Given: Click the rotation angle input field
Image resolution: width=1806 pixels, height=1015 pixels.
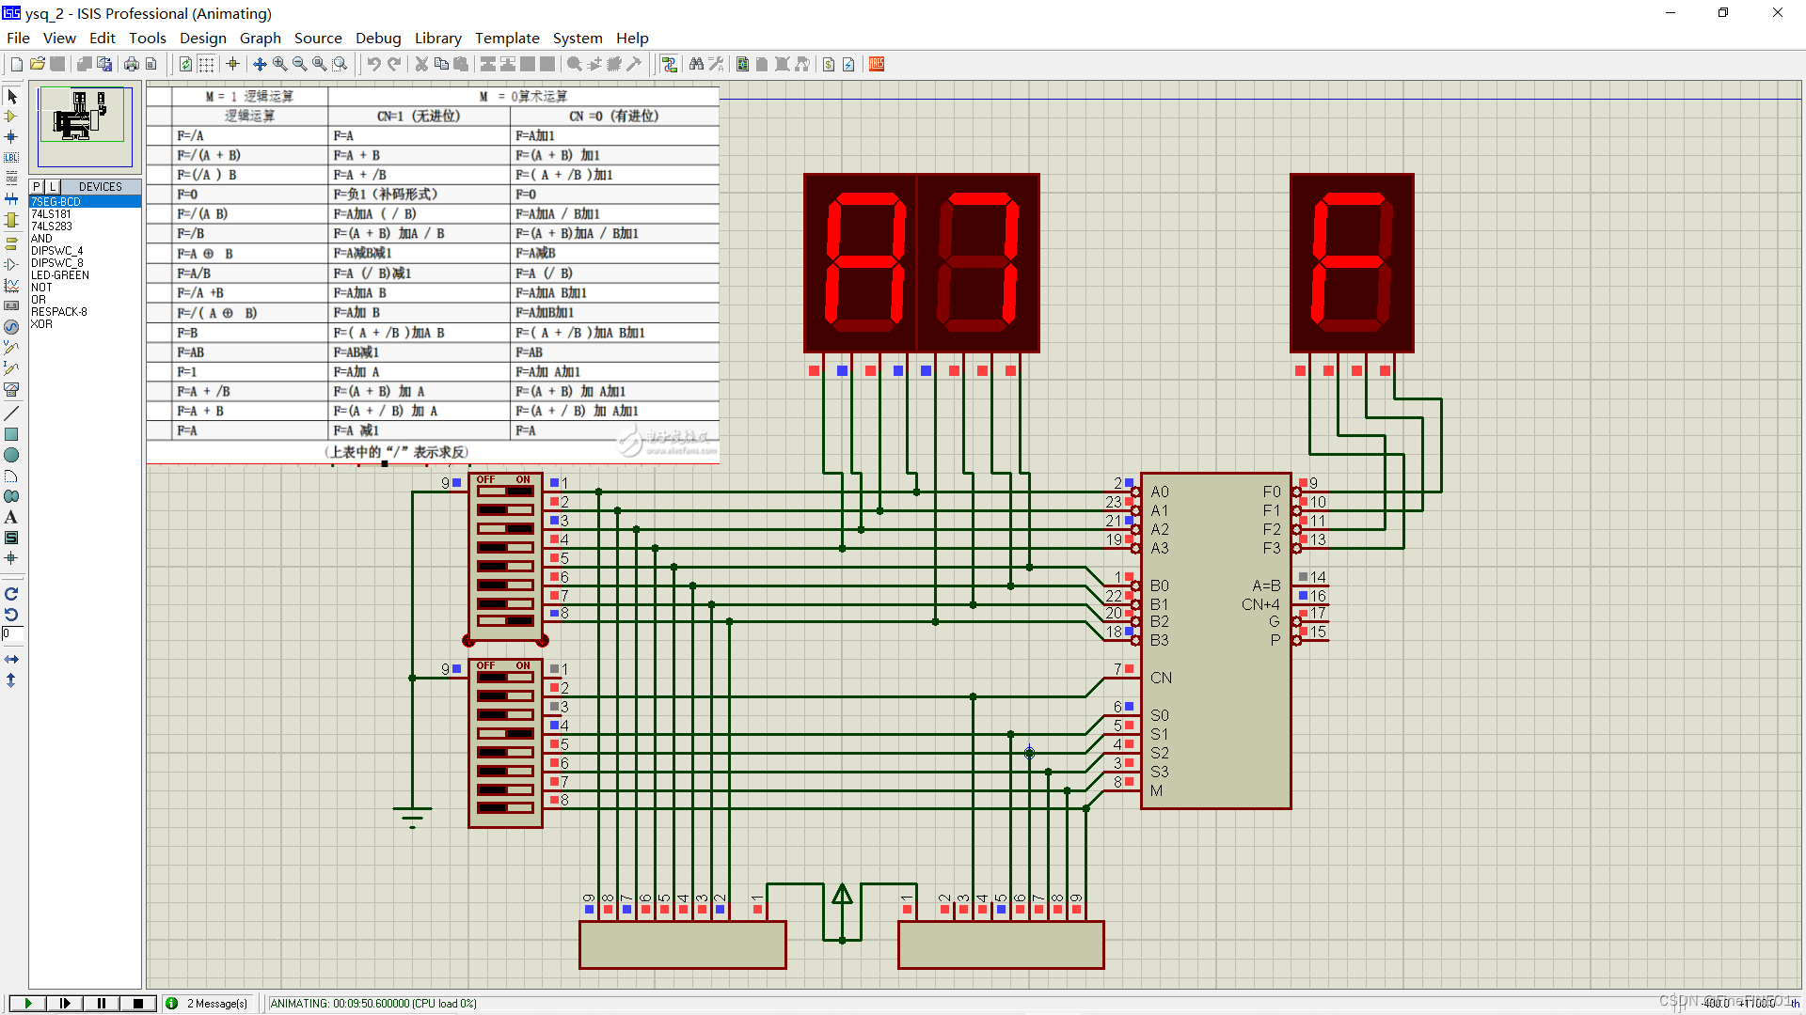Looking at the screenshot, I should (x=11, y=634).
